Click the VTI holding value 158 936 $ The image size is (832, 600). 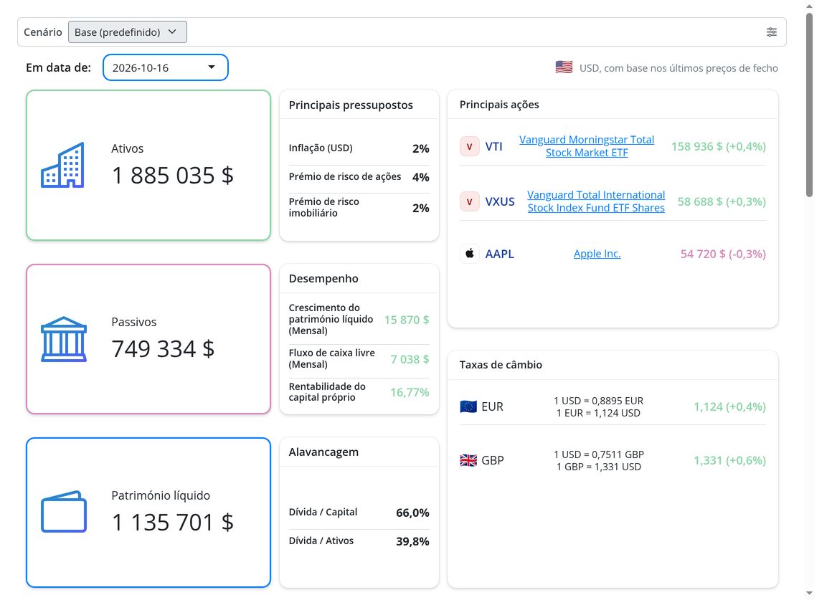pyautogui.click(x=719, y=146)
